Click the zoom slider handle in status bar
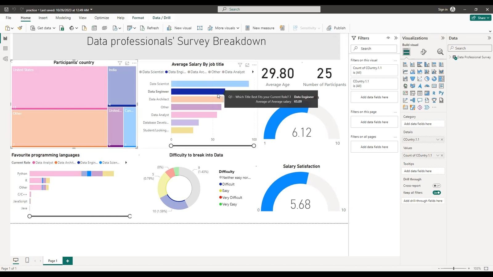Viewport: 493px width, 277px height. tap(454, 268)
